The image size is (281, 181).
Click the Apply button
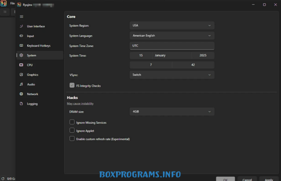coord(269,179)
